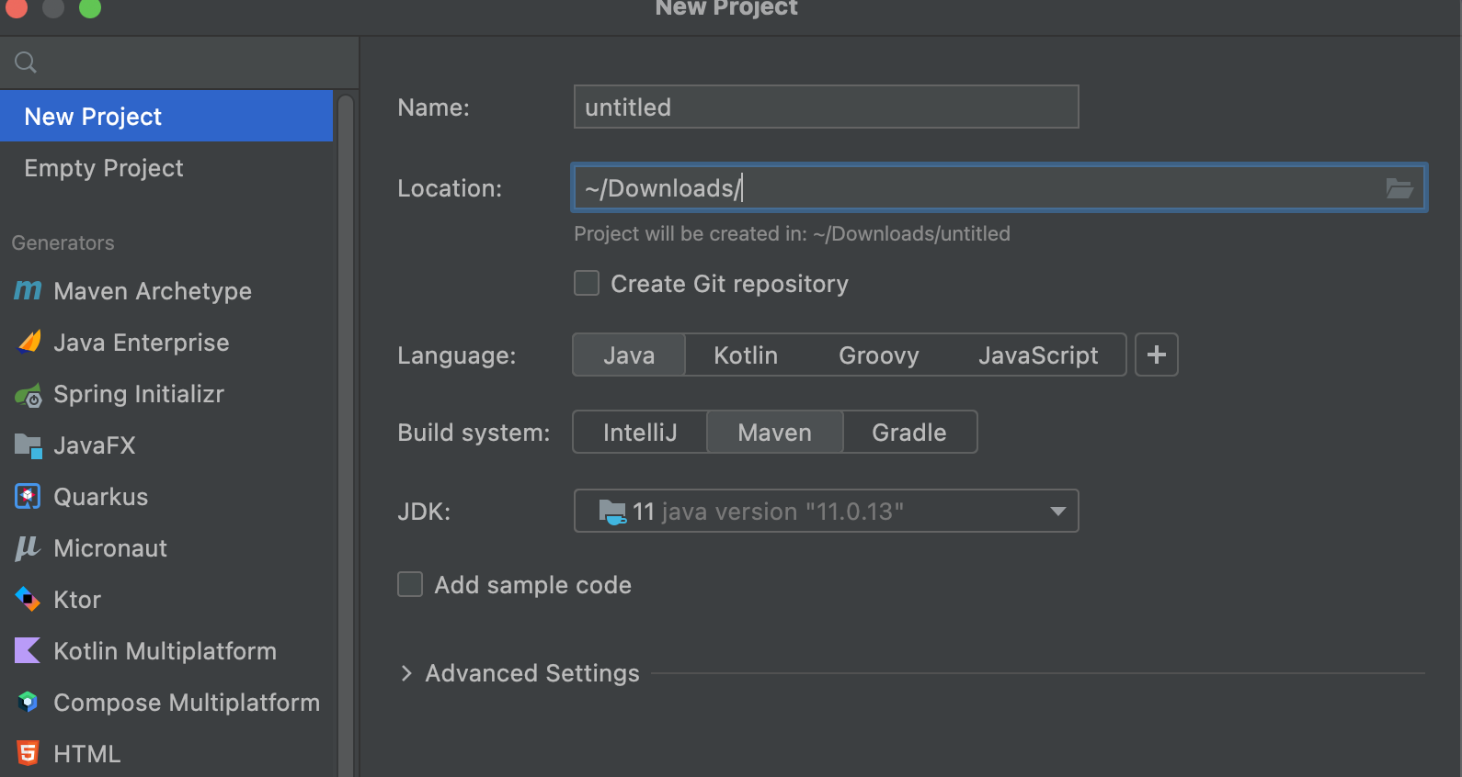Click the Compose Multiplatform icon
Screen dimensions: 1462x777
pyautogui.click(x=29, y=702)
